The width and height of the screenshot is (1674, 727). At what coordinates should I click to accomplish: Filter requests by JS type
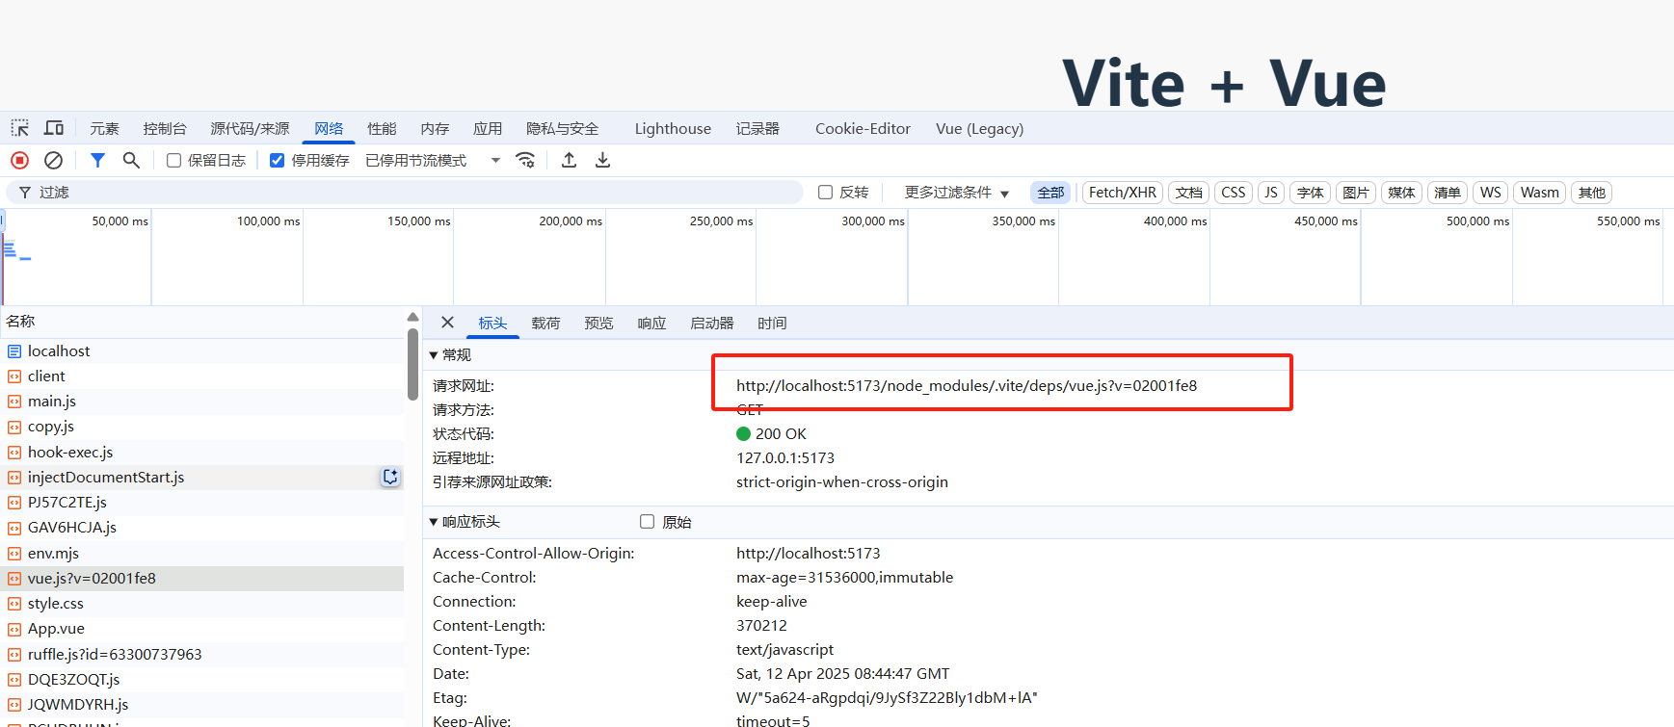pyautogui.click(x=1271, y=193)
